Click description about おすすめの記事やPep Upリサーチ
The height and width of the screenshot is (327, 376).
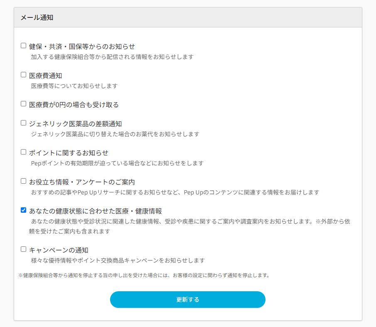click(175, 192)
